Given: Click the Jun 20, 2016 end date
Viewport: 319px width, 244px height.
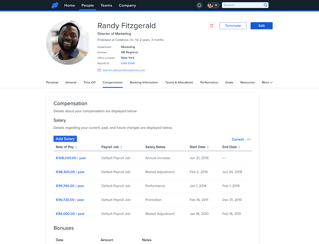Looking at the screenshot, I should pyautogui.click(x=232, y=172).
